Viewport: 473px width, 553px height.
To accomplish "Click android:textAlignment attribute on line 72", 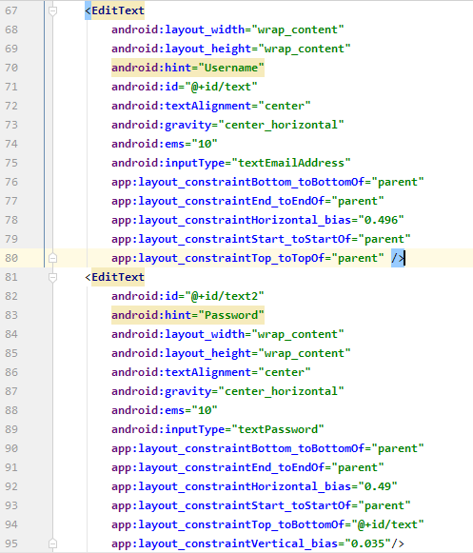I will (181, 106).
